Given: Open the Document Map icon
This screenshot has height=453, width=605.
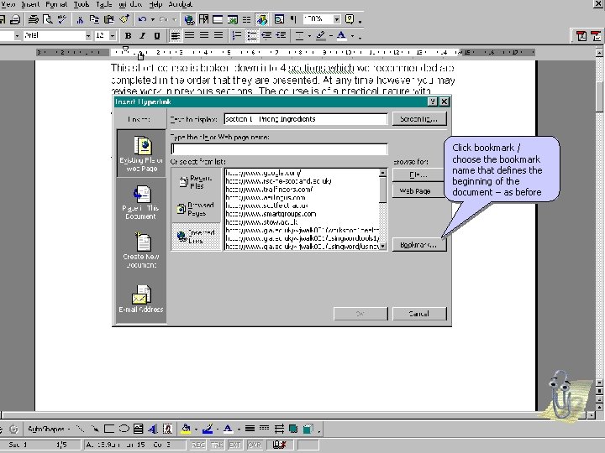Looking at the screenshot, I should click(279, 18).
